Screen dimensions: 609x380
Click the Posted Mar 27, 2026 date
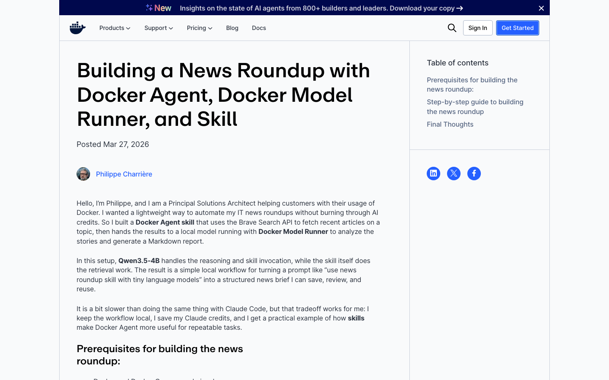[113, 144]
